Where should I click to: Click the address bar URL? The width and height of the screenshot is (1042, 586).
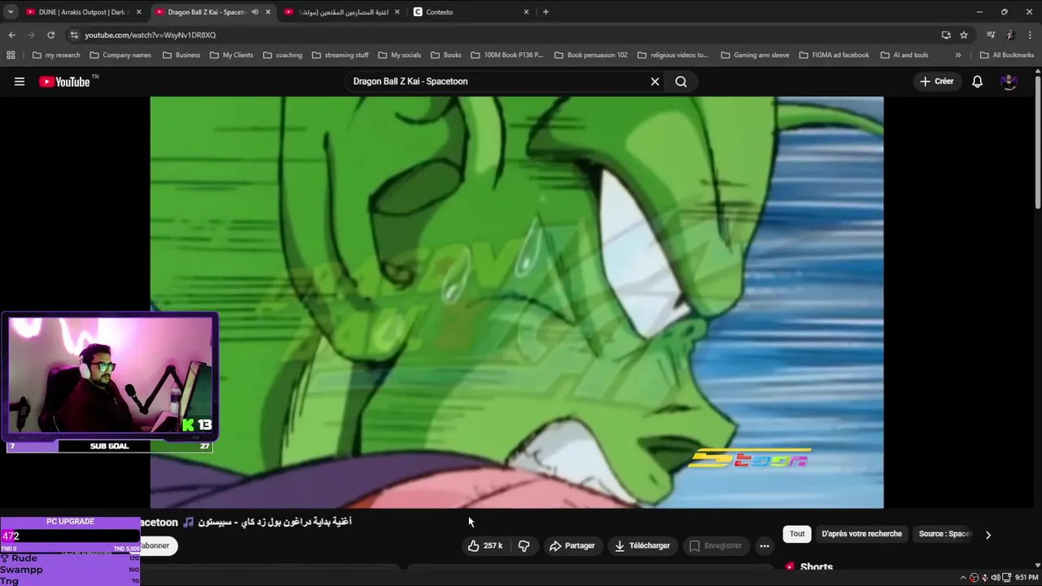tap(151, 35)
